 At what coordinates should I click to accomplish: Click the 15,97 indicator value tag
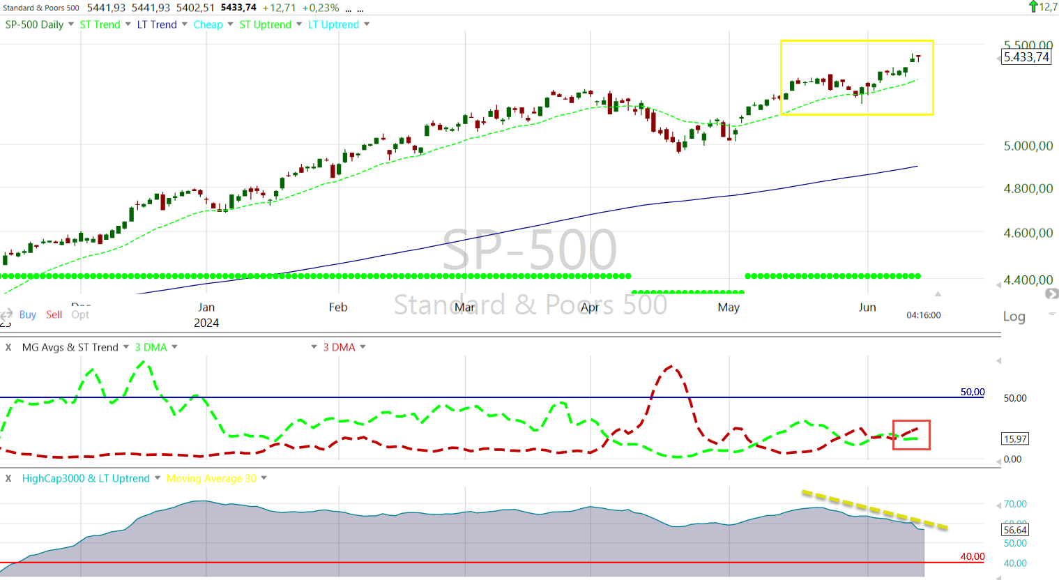[x=1015, y=439]
